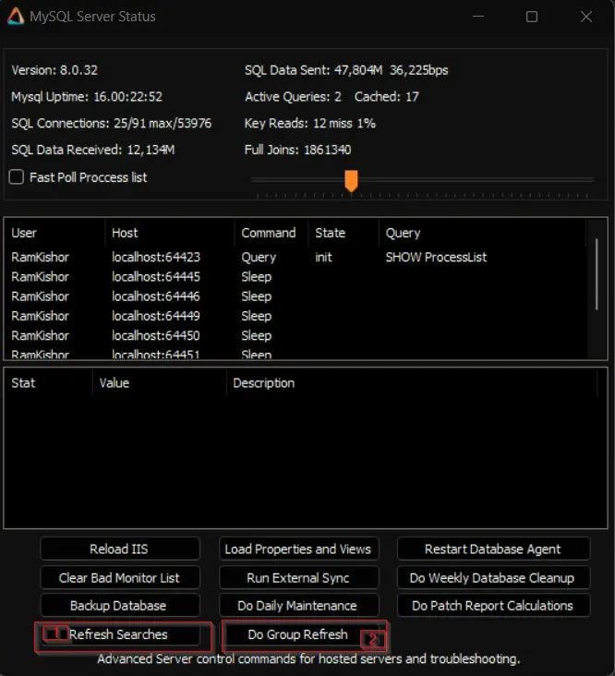Click the MySQL Server Status app icon
The width and height of the screenshot is (615, 676).
pyautogui.click(x=16, y=17)
